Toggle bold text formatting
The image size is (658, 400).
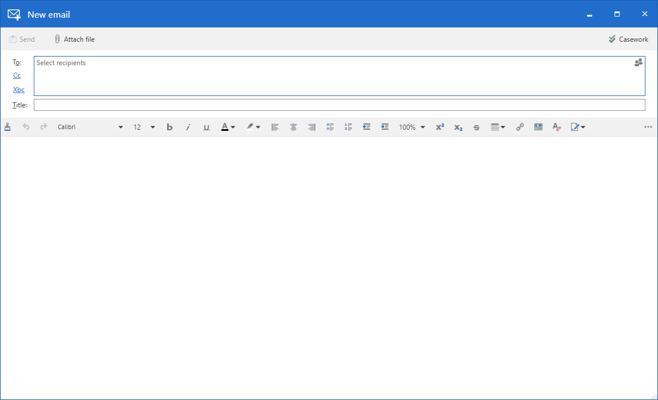(169, 126)
